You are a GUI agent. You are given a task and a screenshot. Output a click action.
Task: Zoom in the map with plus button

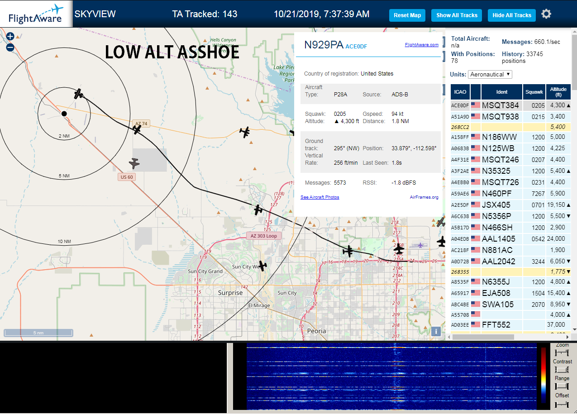[x=10, y=37]
